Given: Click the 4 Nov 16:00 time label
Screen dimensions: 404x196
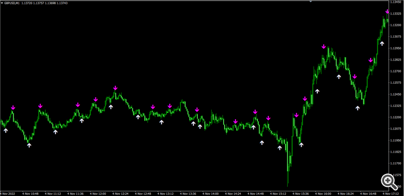Looking at the screenshot, I should coord(323,194).
